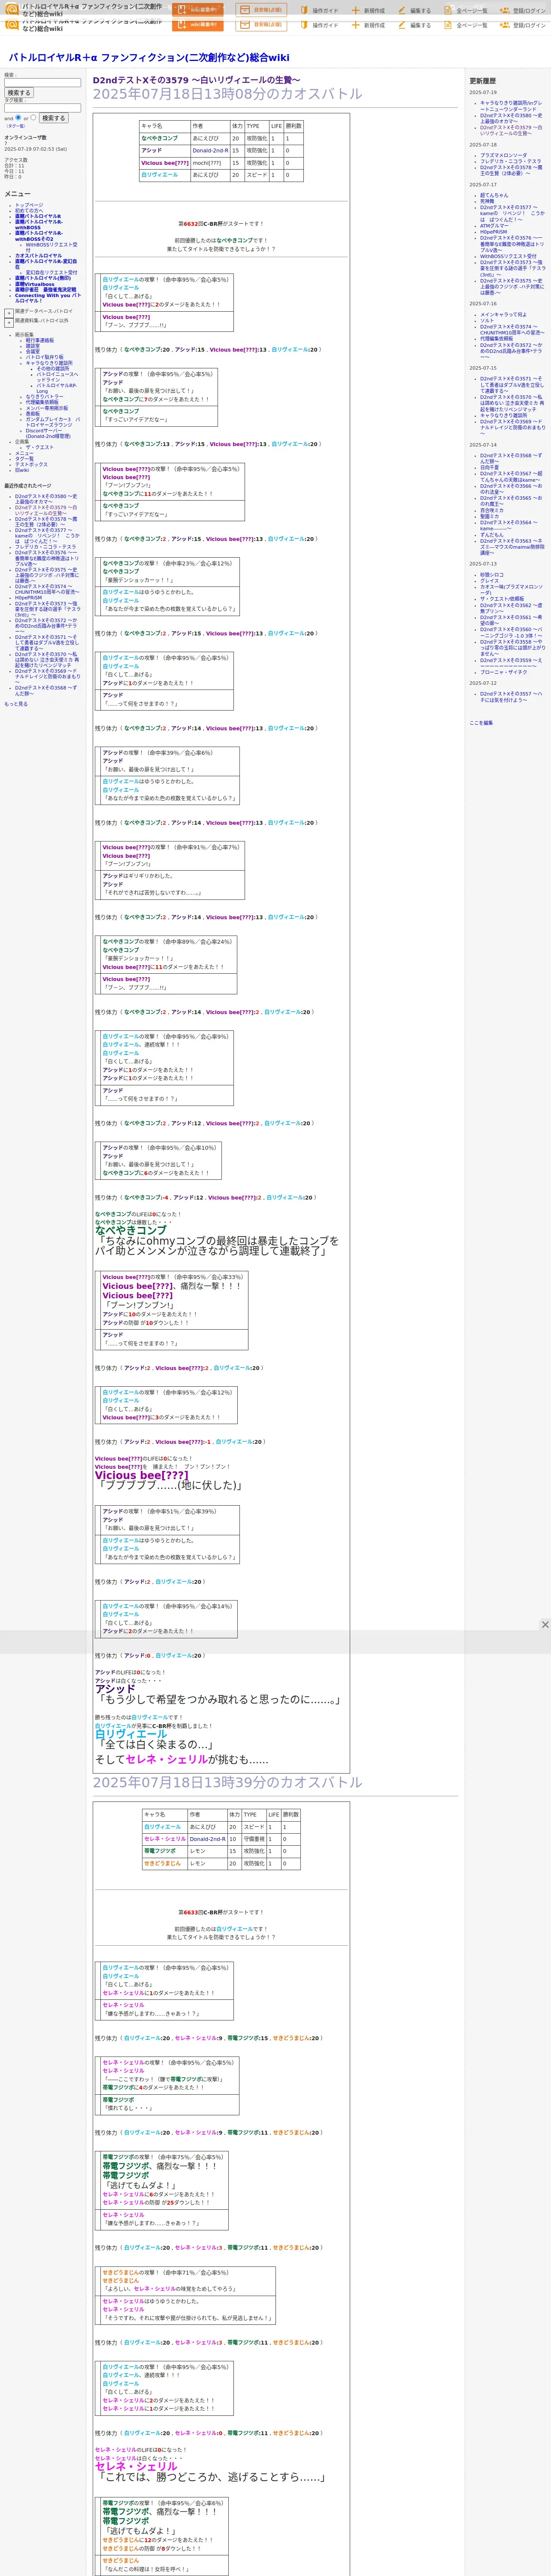Open 日向千夏 in 更新履歴
This screenshot has width=551, height=2576.
click(x=489, y=467)
